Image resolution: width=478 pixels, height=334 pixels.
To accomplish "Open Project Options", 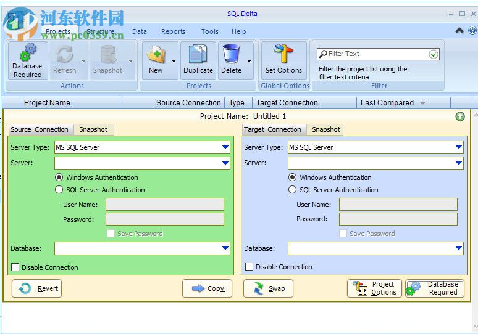I will click(x=374, y=288).
